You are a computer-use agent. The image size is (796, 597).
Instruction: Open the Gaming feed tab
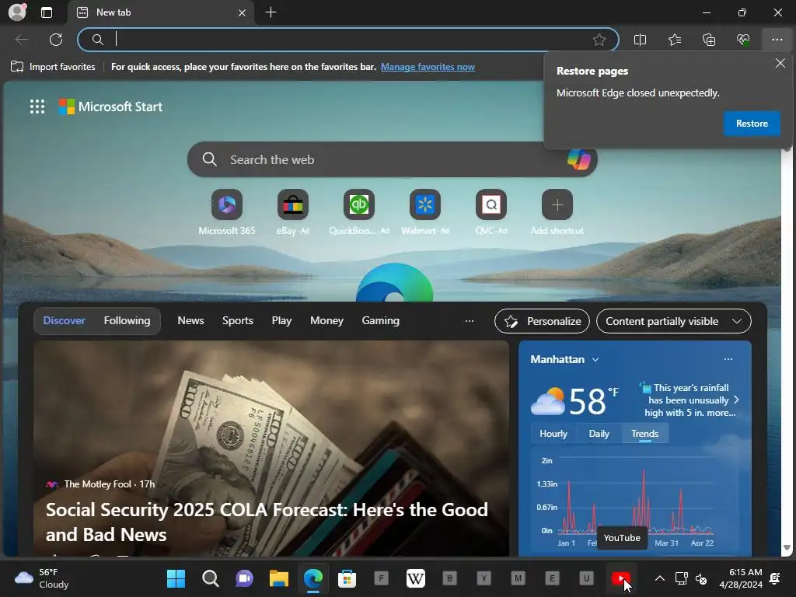tap(380, 321)
